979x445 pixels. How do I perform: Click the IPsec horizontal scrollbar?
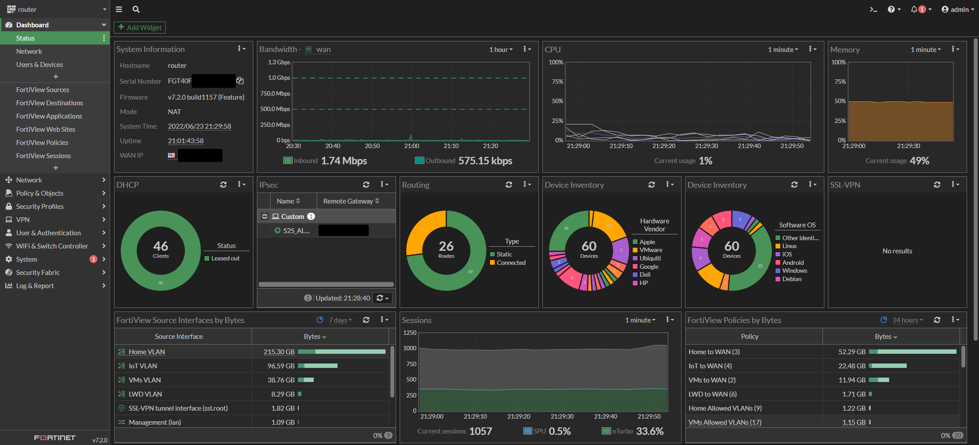click(x=326, y=284)
